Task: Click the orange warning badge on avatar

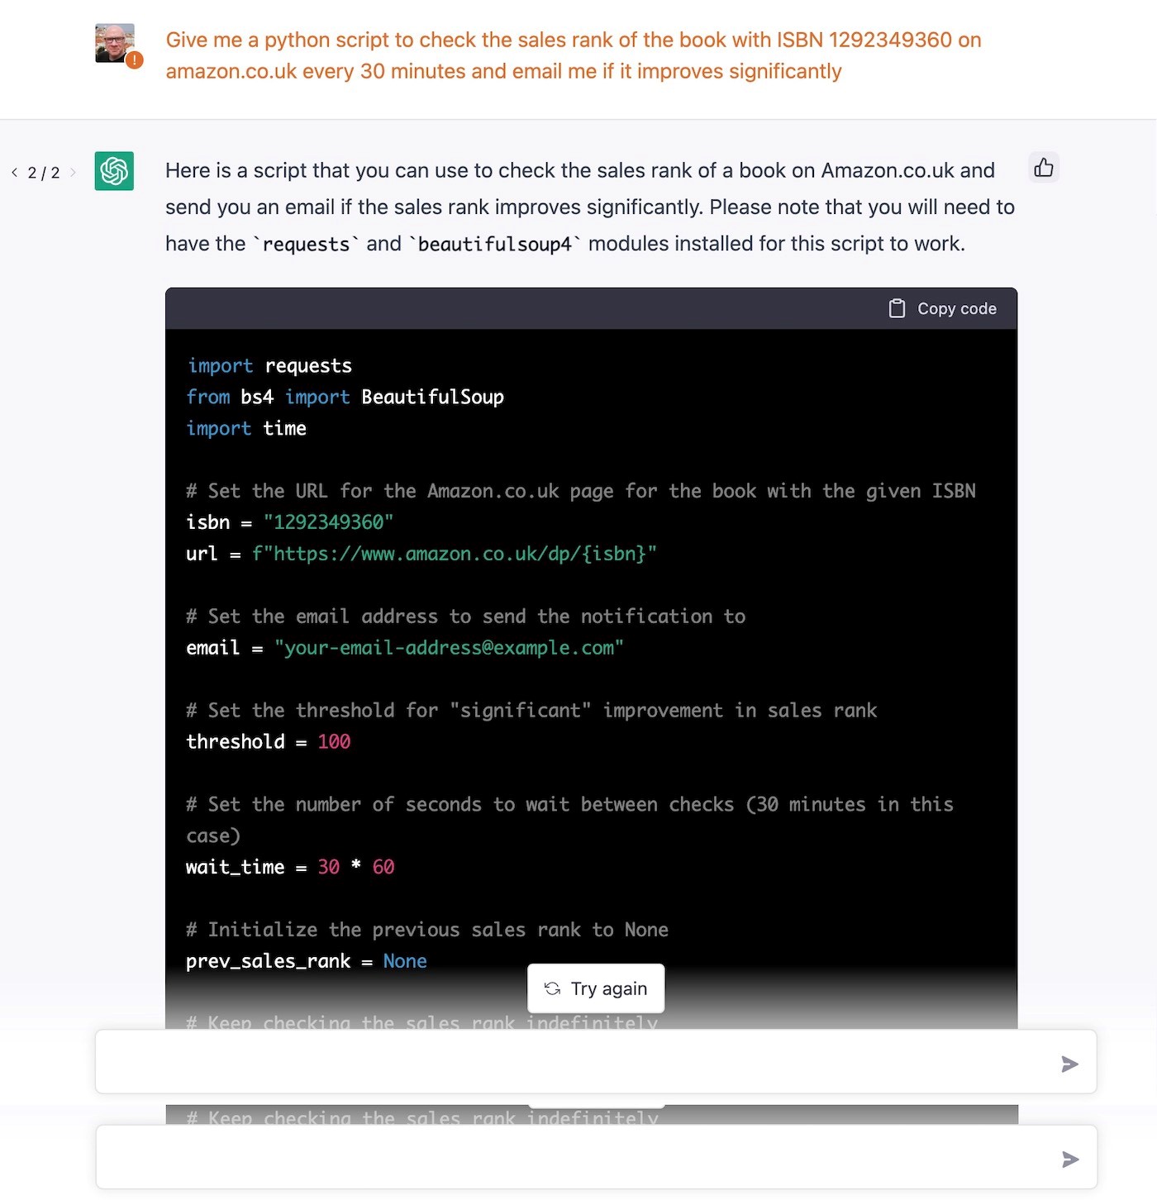Action: point(135,60)
